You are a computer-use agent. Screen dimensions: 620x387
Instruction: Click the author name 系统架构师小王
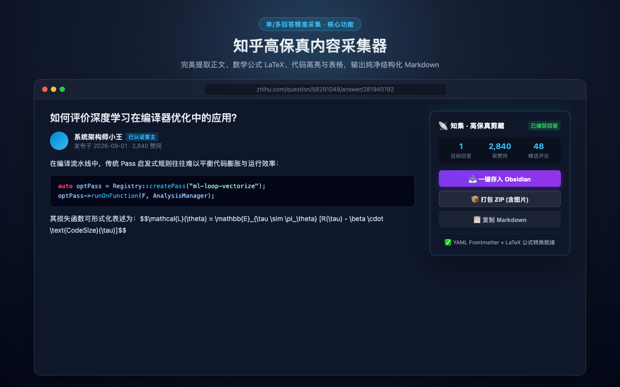tap(98, 137)
